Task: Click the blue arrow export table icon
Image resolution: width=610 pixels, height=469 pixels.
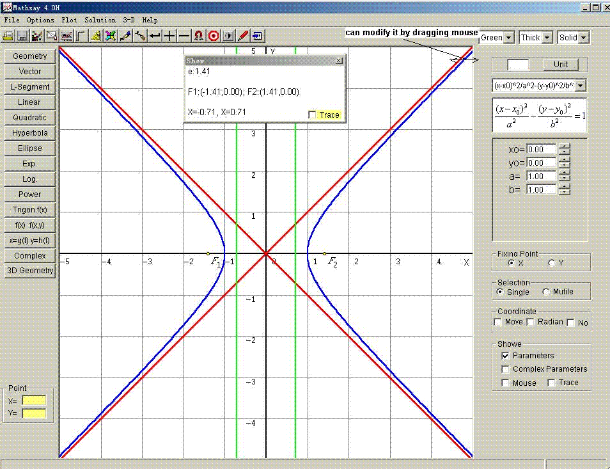Action: 257,36
